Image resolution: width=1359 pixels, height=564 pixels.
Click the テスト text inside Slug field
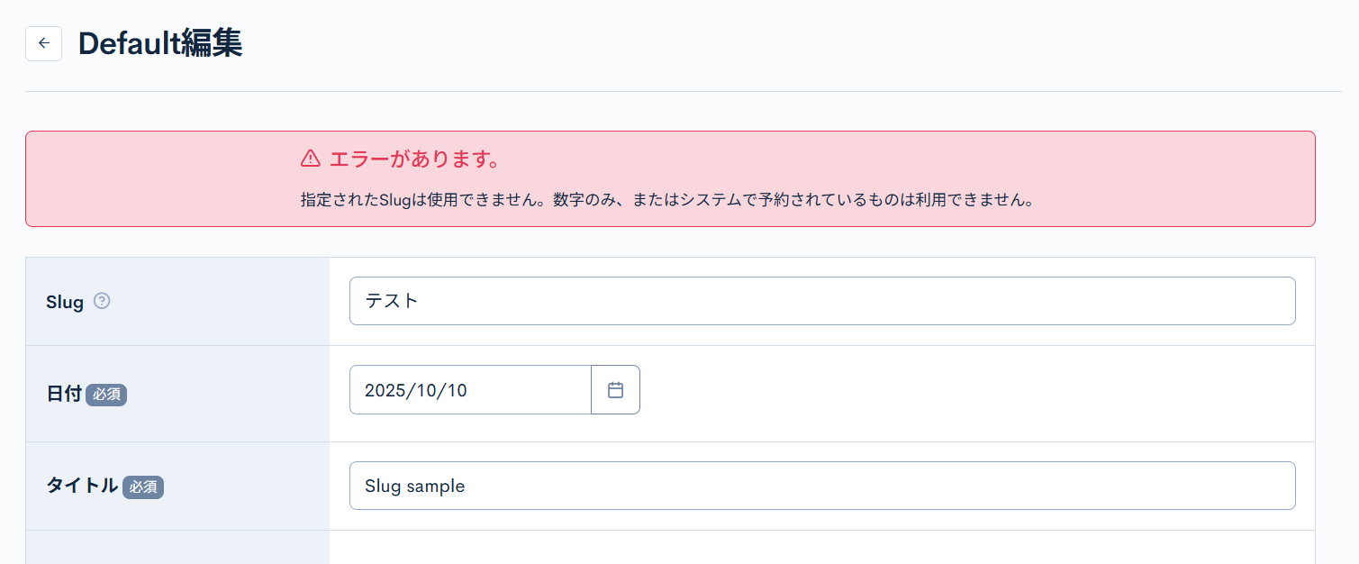pyautogui.click(x=394, y=301)
